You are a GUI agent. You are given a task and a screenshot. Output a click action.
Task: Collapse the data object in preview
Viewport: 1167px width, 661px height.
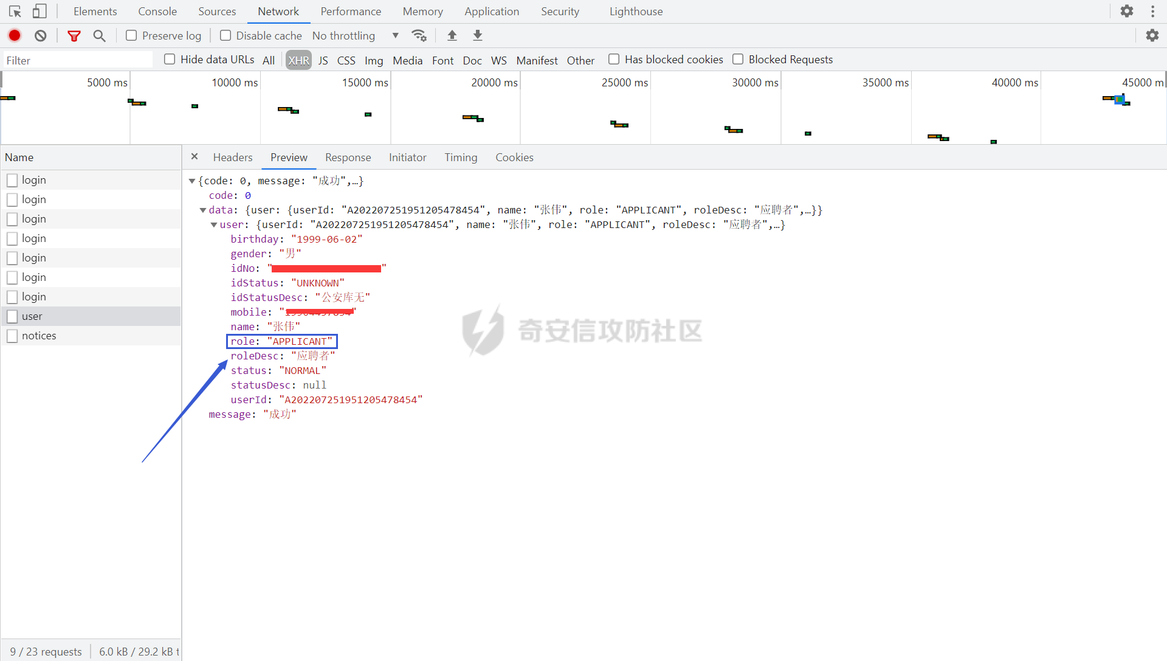pos(203,210)
